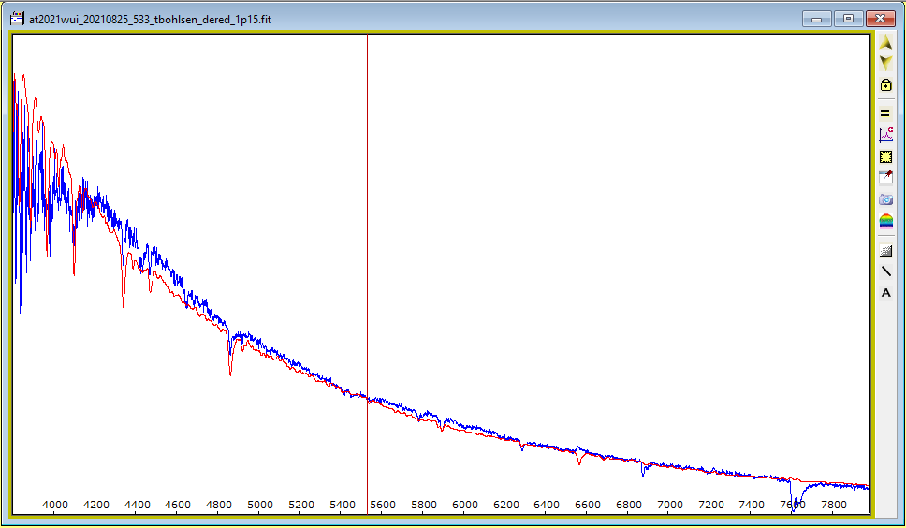Toggle the rainbow color spectrum icon
This screenshot has width=906, height=528.
coord(885,222)
